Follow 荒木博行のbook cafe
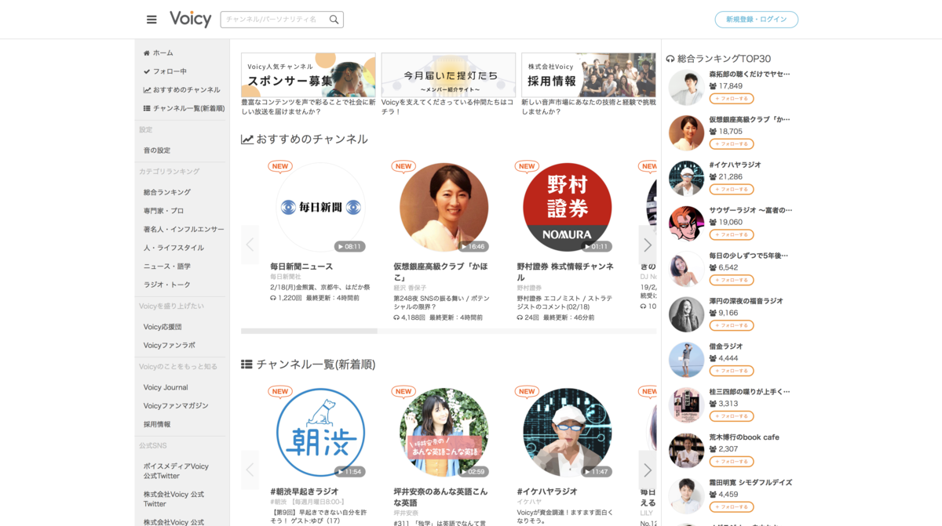Image resolution: width=942 pixels, height=526 pixels. (x=732, y=462)
